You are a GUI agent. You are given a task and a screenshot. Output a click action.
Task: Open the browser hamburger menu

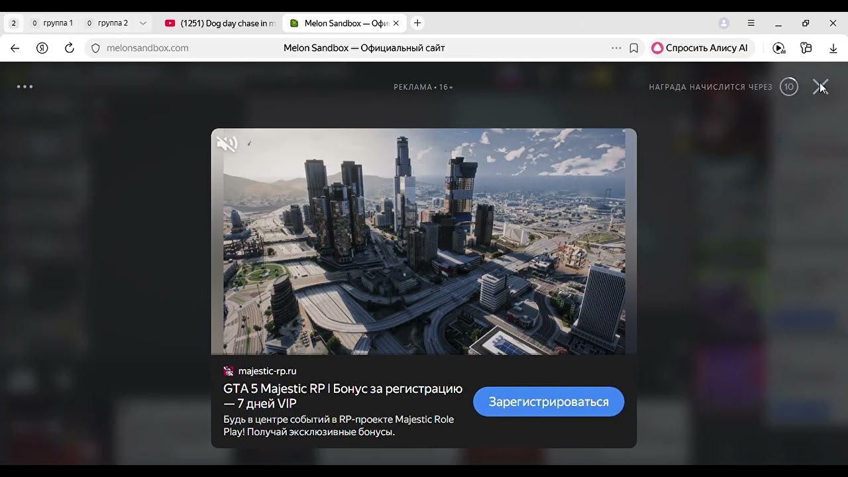click(x=751, y=23)
